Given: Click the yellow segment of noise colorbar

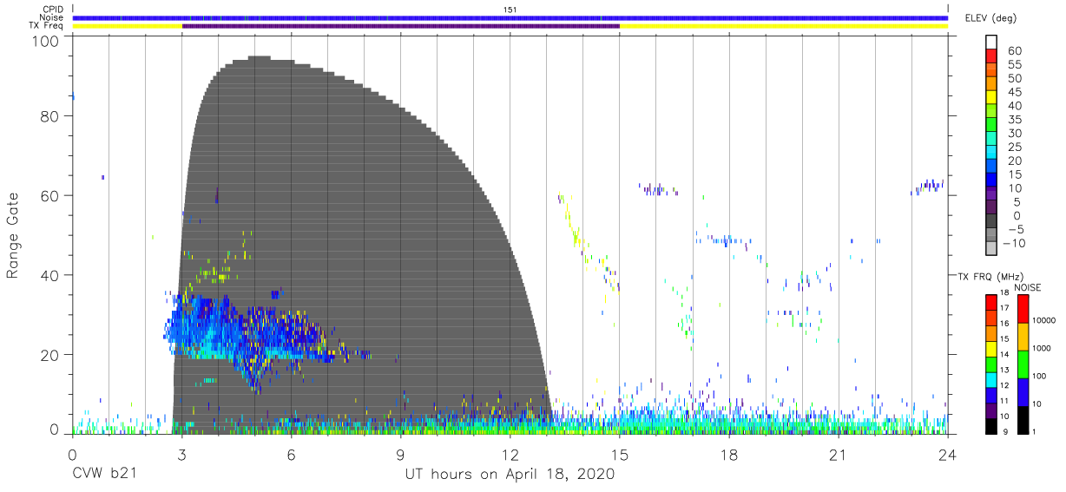Looking at the screenshot, I should pos(1022,337).
